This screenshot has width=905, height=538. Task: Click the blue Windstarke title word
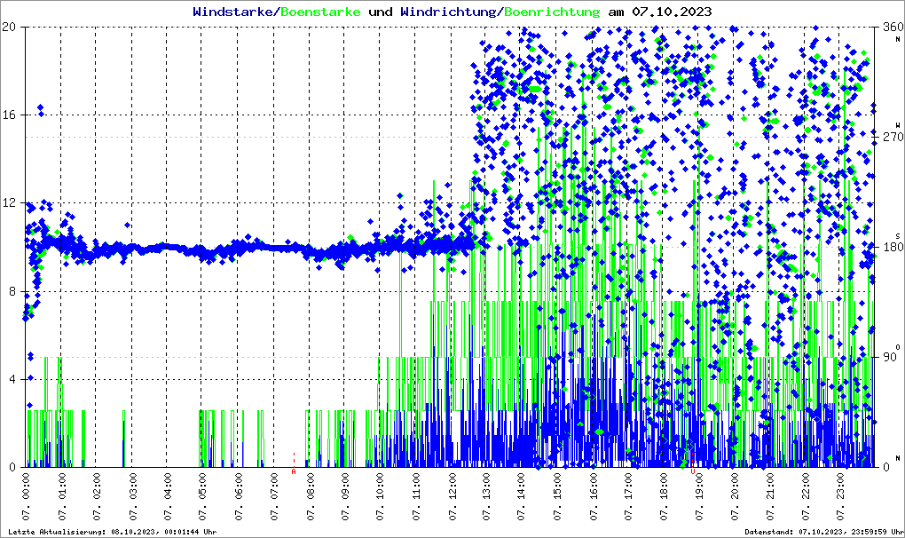234,12
